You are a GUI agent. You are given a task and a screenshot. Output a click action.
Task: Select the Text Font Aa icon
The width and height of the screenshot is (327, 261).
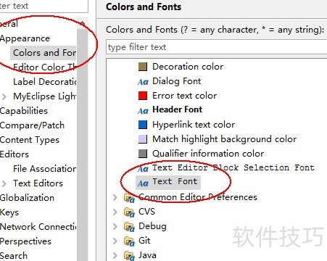143,183
